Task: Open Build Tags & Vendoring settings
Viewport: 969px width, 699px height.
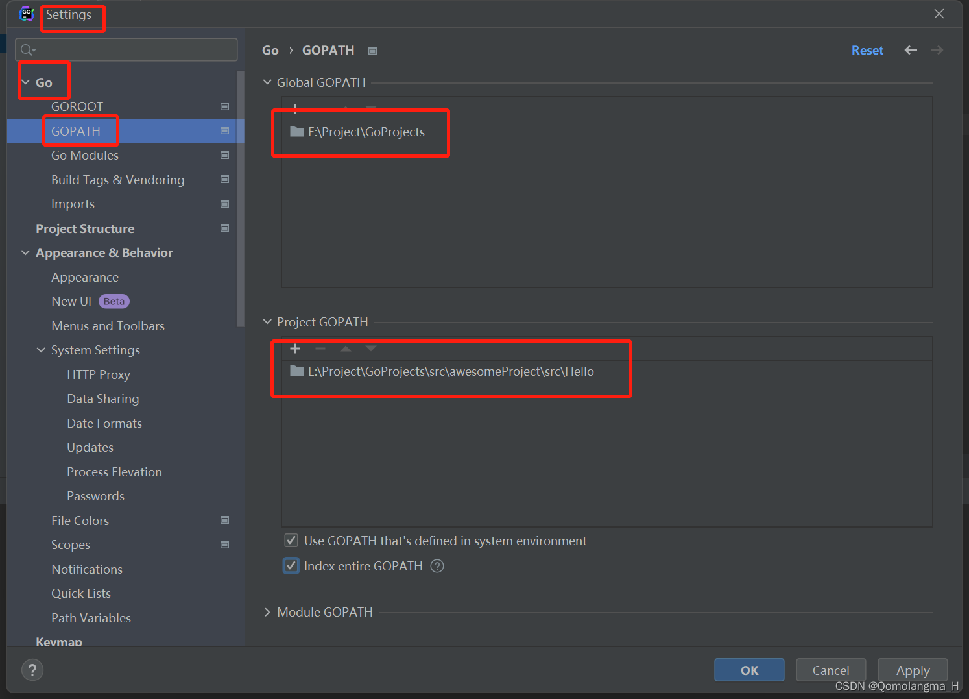Action: pos(117,180)
